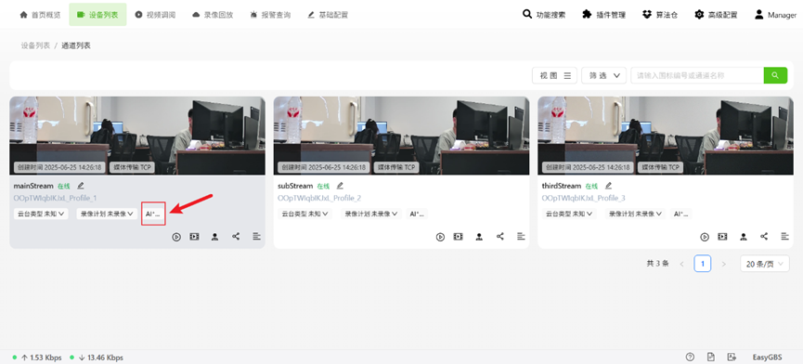
Task: Open details list icon on thirdStream card
Action: (785, 236)
